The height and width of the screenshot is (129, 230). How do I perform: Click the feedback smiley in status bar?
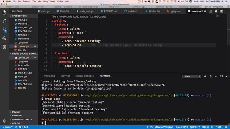(x=226, y=127)
